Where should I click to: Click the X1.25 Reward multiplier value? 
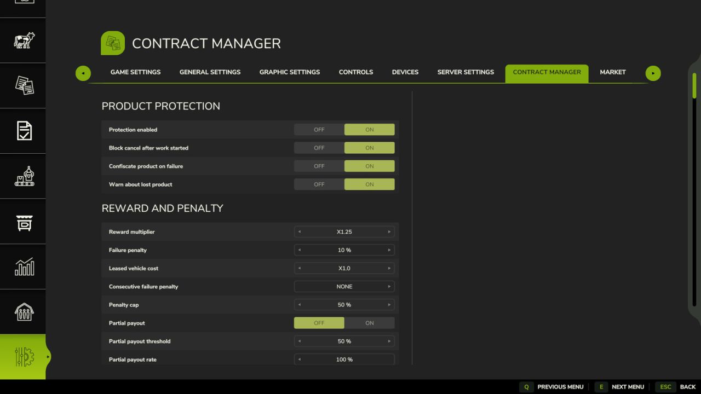click(x=344, y=232)
